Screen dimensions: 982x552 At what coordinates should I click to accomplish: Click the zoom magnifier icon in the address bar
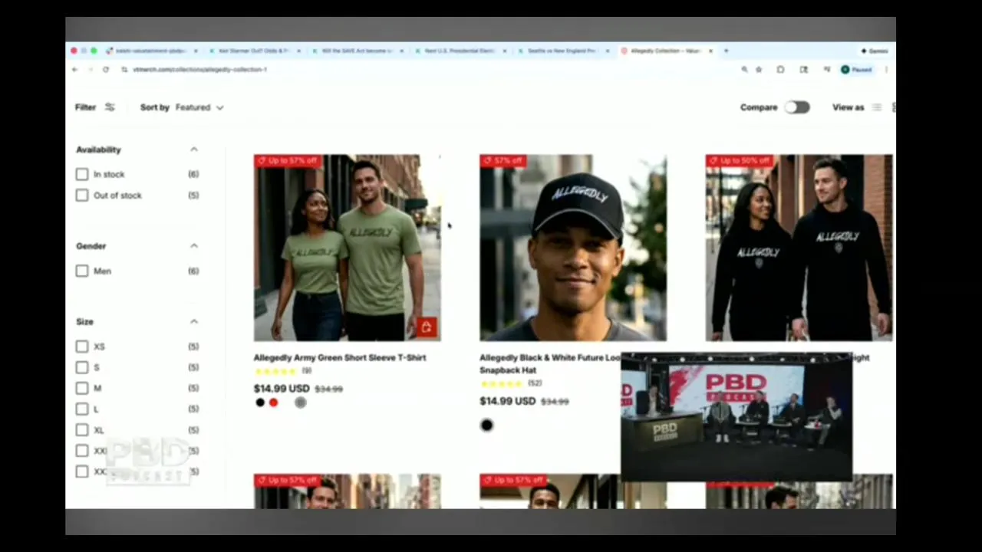pos(744,70)
